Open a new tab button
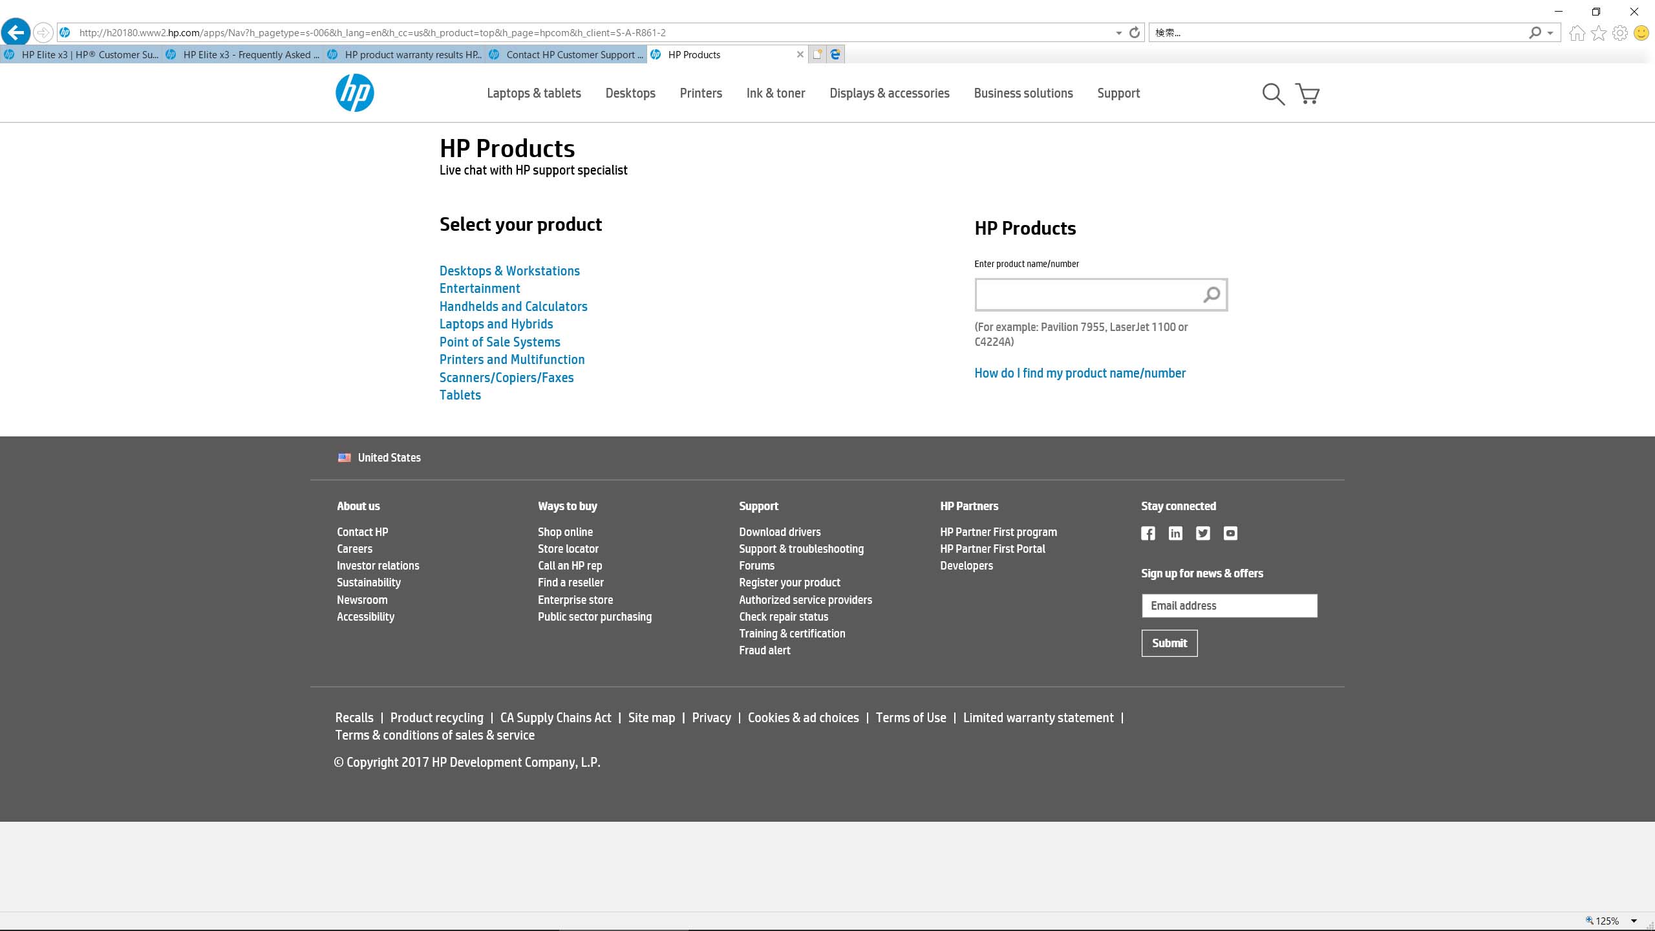This screenshot has width=1655, height=931. pyautogui.click(x=817, y=54)
